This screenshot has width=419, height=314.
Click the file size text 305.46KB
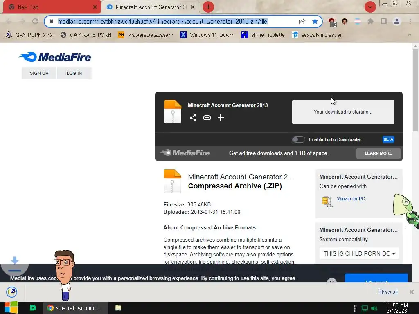199,204
